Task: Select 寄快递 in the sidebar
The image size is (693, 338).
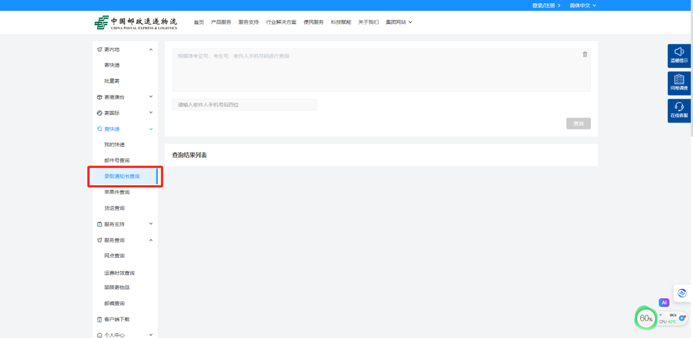Action: (x=112, y=65)
